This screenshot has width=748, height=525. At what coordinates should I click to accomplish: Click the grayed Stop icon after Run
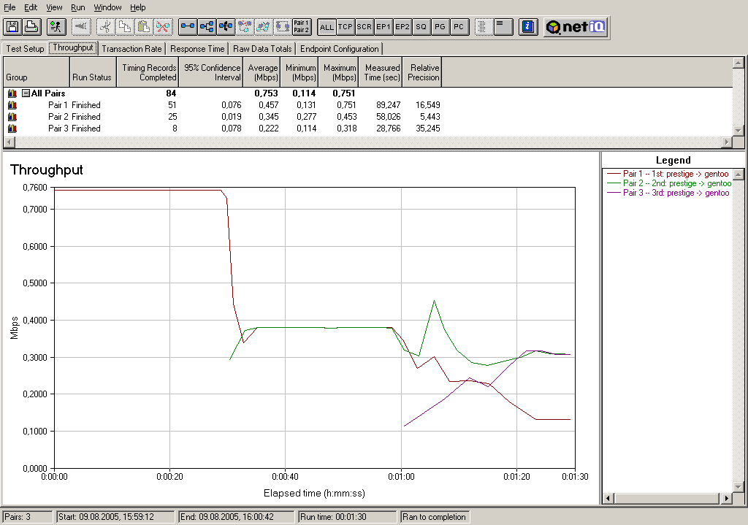click(x=81, y=27)
